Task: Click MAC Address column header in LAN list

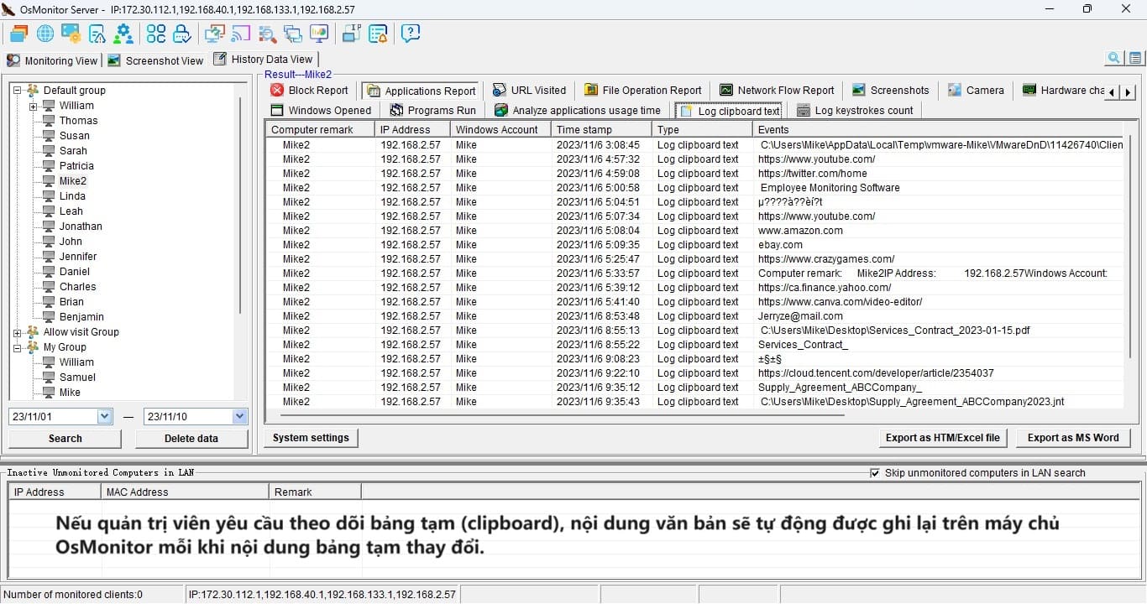Action: point(185,492)
